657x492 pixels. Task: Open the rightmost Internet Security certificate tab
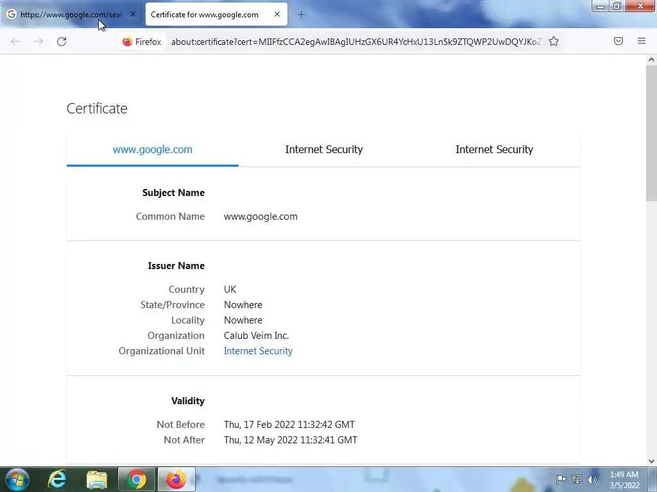494,150
